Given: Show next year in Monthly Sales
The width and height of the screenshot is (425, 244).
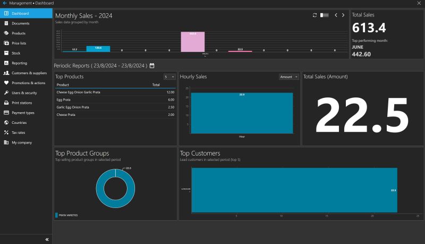Looking at the screenshot, I should point(343,15).
